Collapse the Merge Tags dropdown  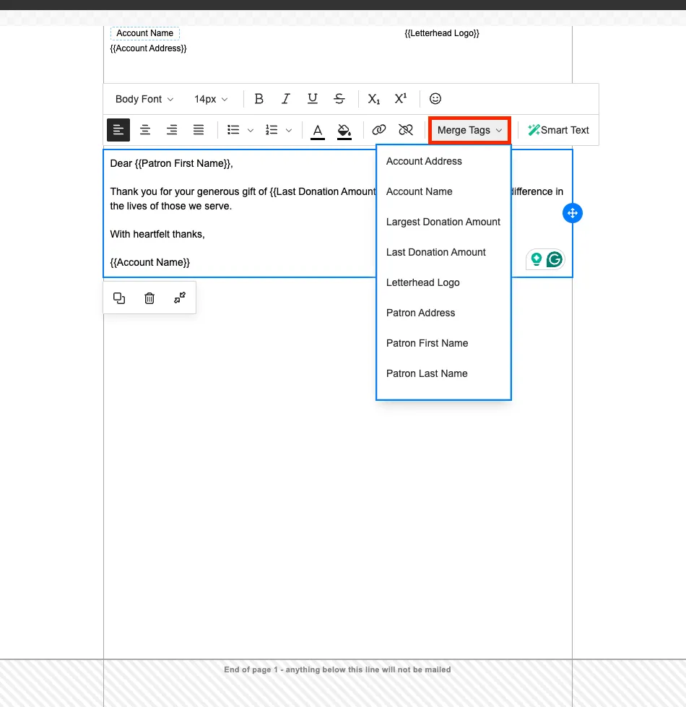(469, 130)
